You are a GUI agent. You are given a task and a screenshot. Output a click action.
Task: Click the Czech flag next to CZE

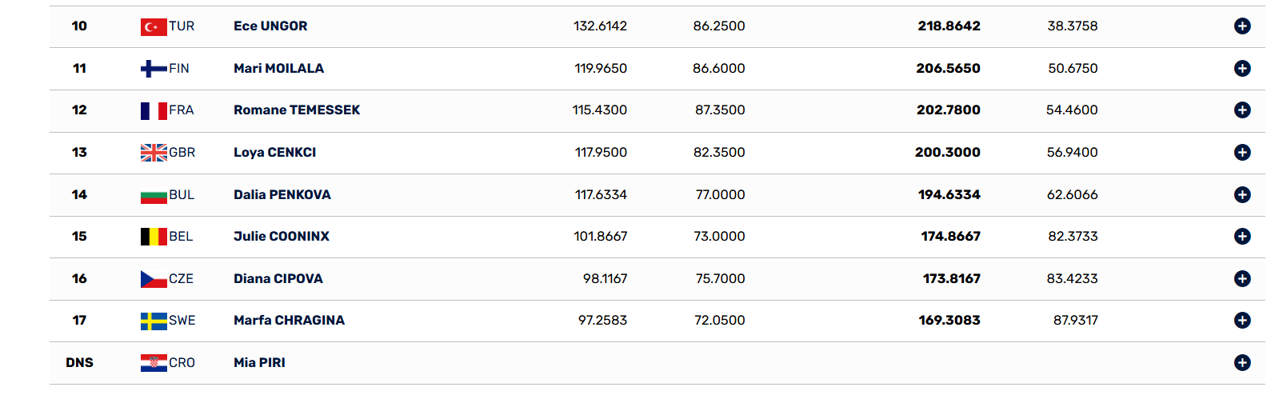pos(154,279)
